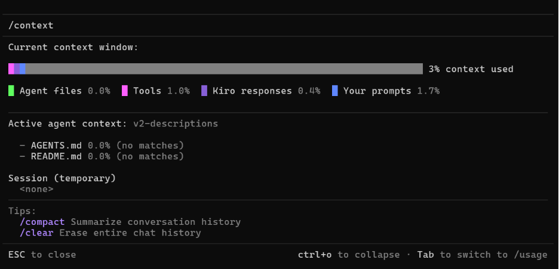The width and height of the screenshot is (559, 269).
Task: Click the 1.0% value beside Tools
Action: [178, 91]
